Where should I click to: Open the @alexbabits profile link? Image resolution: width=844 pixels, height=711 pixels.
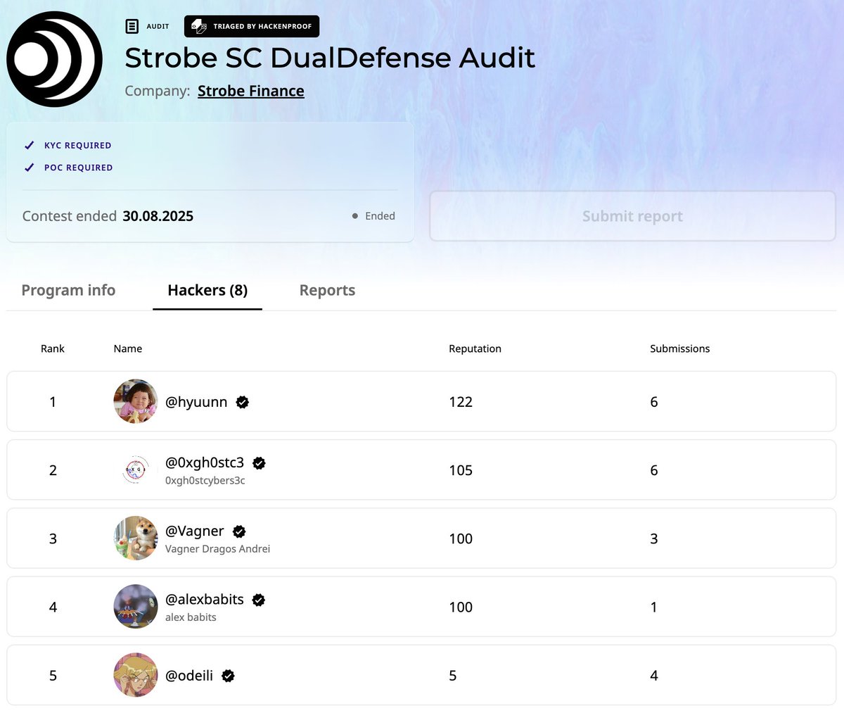point(205,599)
